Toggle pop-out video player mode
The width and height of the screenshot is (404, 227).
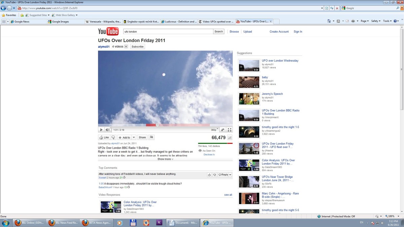[x=222, y=129]
